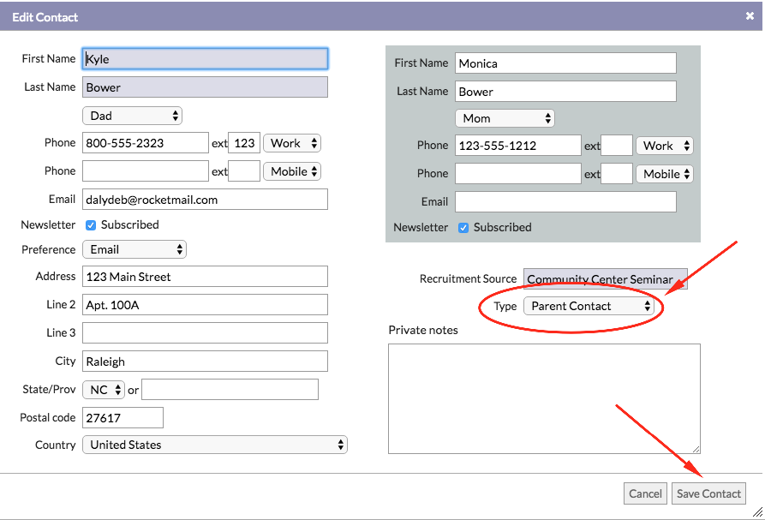Image resolution: width=765 pixels, height=520 pixels.
Task: Open the Mom relationship dropdown
Action: [x=505, y=118]
